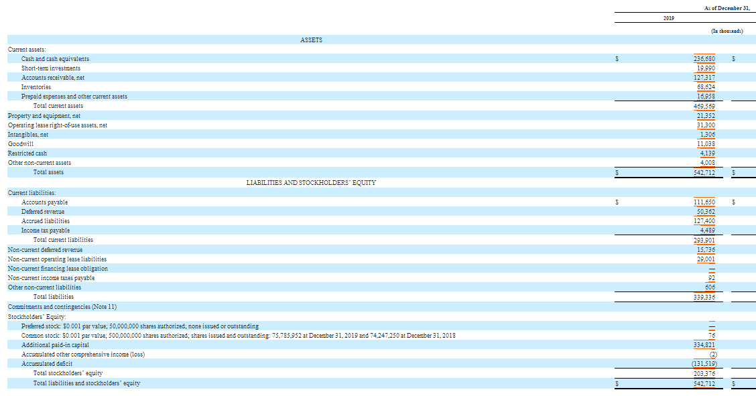This screenshot has width=756, height=396.
Task: Click the 606 other non-current liabilities value
Action: (x=710, y=287)
